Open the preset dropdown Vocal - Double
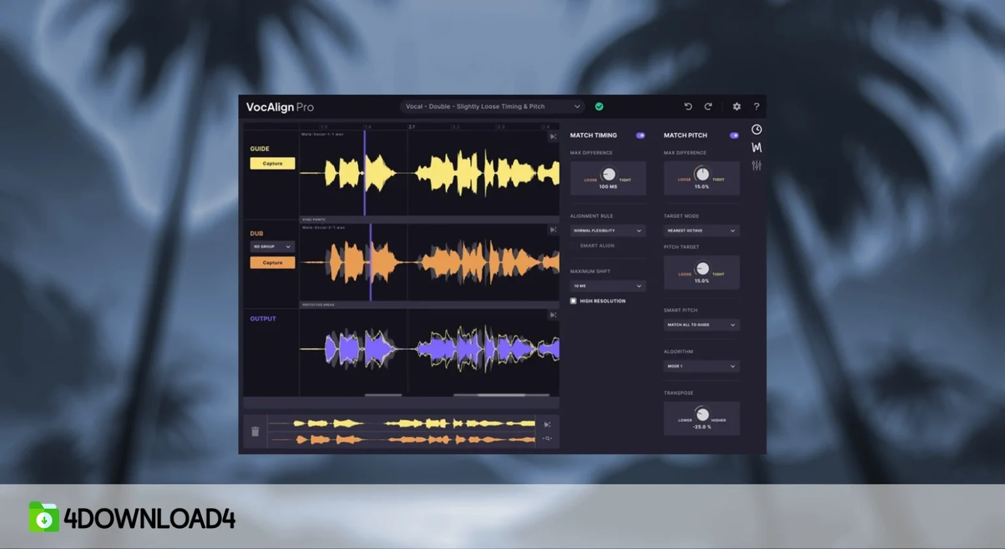This screenshot has height=549, width=1005. click(x=491, y=107)
